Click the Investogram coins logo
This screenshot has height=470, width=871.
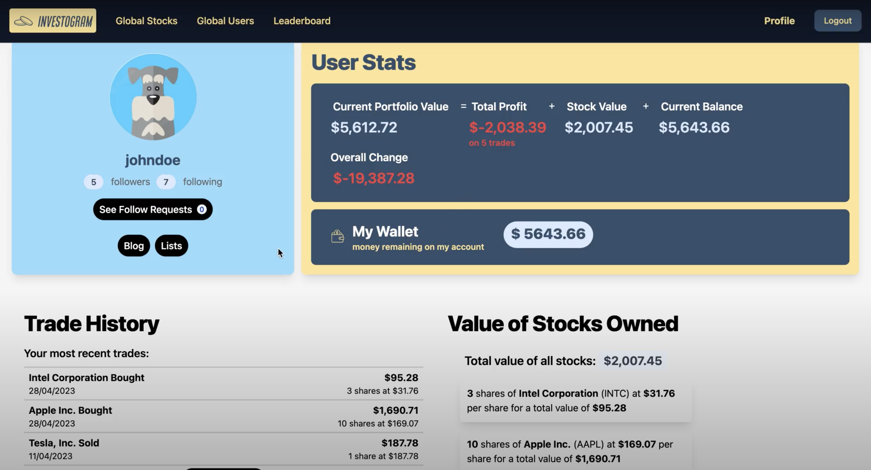click(x=24, y=21)
